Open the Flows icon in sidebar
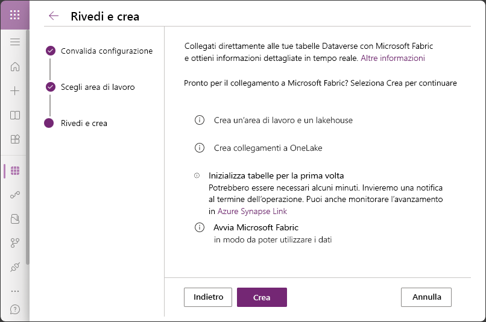 [15, 195]
